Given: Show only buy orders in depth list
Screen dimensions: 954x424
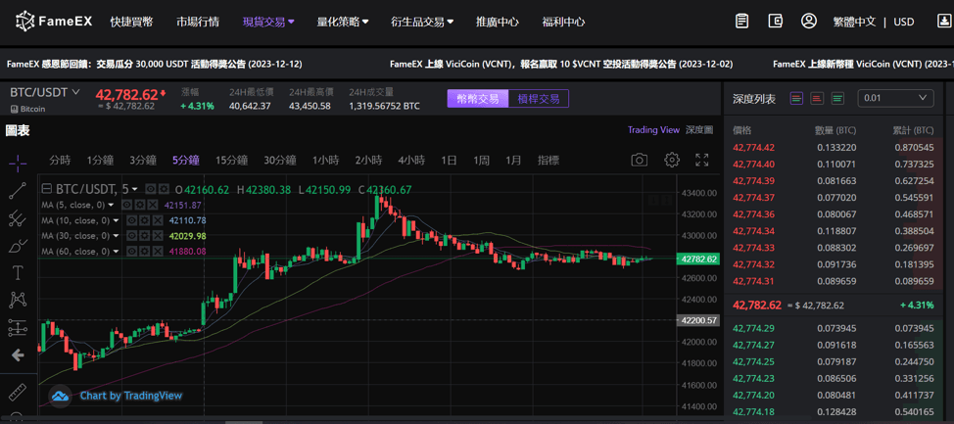Looking at the screenshot, I should point(837,98).
